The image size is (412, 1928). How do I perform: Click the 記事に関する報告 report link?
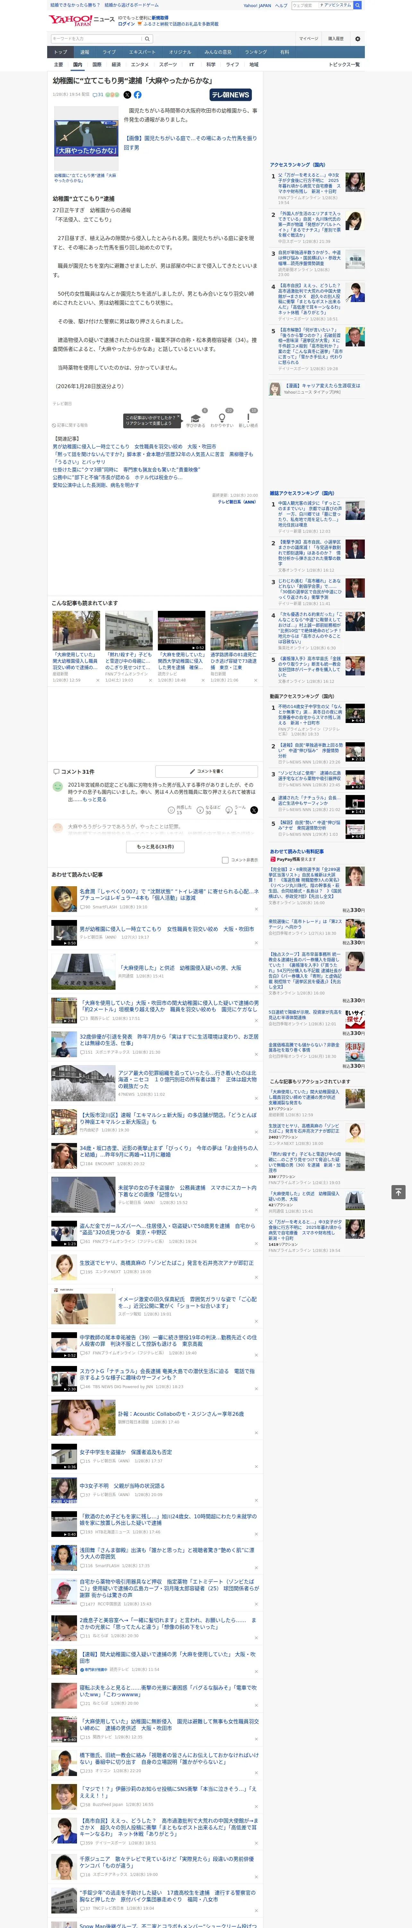pos(70,425)
